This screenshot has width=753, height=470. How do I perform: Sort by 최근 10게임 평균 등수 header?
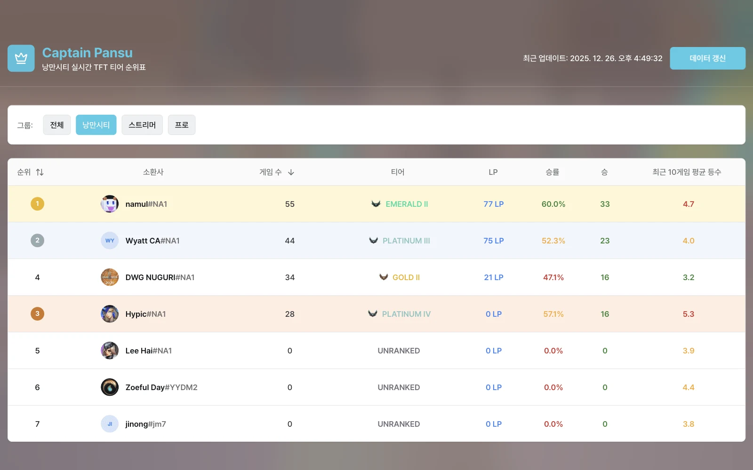point(687,172)
